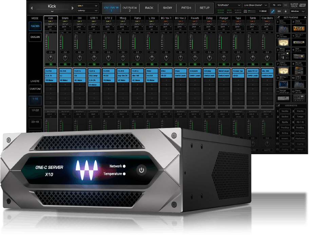Screen dimensions: 309x235
Task: Open the Live Show Demo session dropdown
Action: 255,5
